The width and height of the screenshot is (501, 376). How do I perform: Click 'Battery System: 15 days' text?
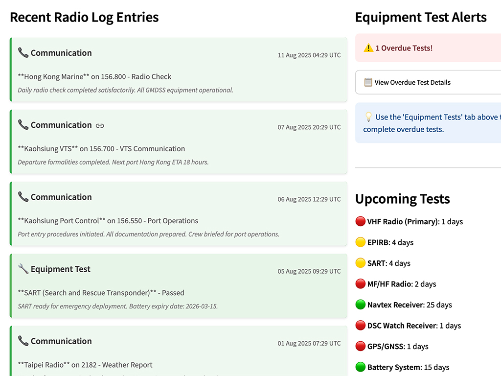[409, 367]
